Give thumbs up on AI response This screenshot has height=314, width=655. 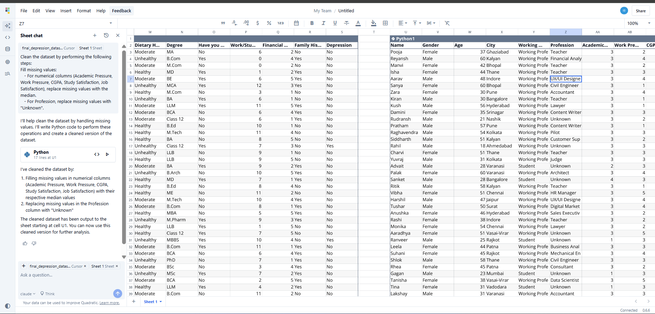[x=25, y=243]
